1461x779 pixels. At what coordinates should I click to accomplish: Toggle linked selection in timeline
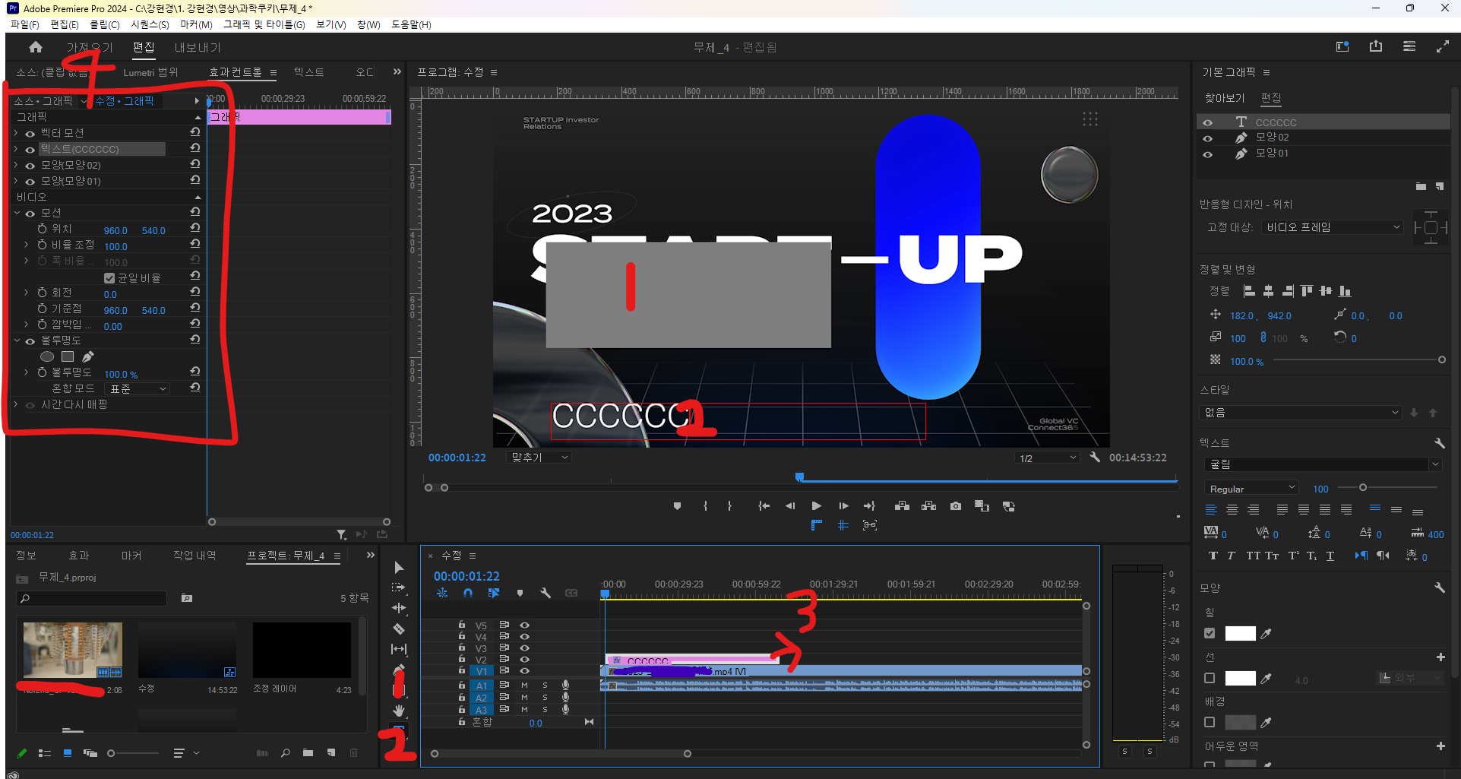(x=494, y=593)
